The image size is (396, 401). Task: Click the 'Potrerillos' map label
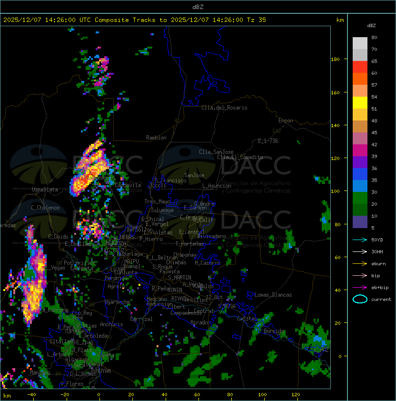click(x=79, y=263)
